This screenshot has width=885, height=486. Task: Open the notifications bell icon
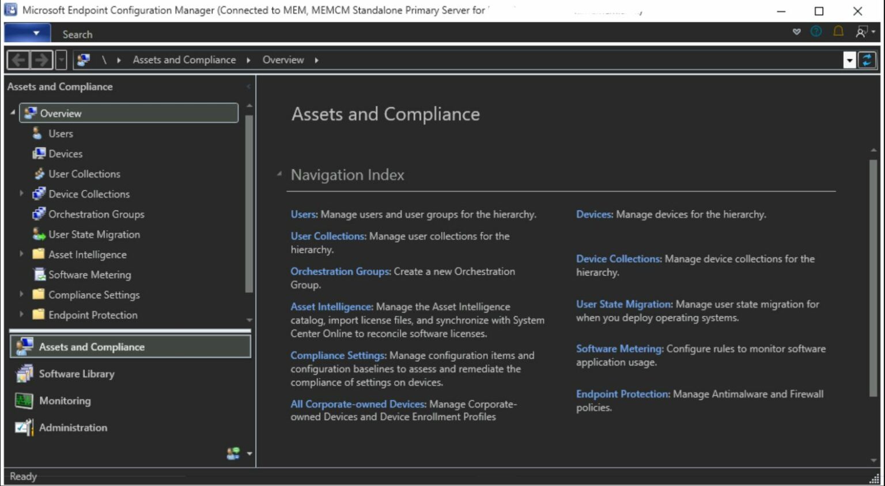[x=838, y=31]
